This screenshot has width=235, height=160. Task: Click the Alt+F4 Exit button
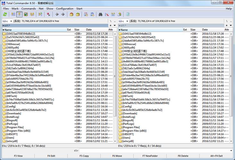coord(216,156)
